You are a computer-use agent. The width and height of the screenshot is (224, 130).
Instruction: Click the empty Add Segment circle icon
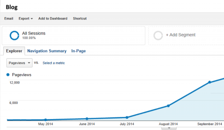click(158, 35)
